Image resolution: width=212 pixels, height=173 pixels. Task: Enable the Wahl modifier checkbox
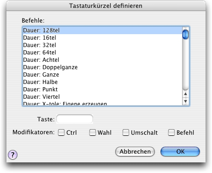point(93,132)
